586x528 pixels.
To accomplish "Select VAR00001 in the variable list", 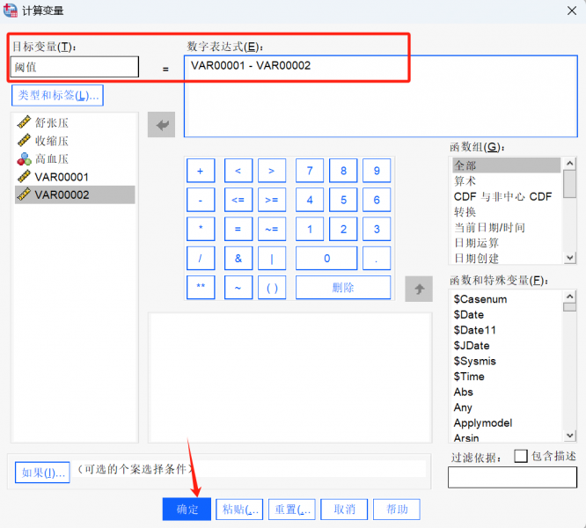I will click(x=75, y=177).
